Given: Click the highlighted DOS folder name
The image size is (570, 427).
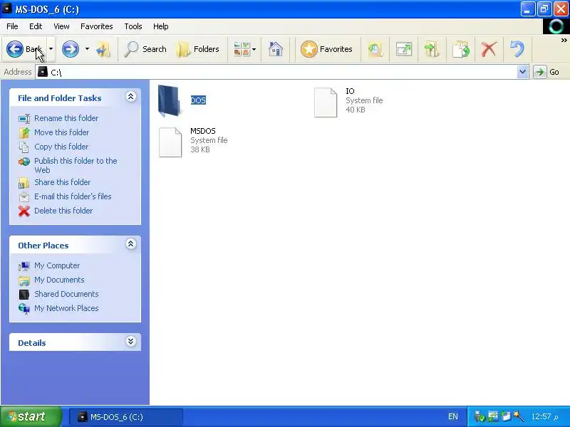Looking at the screenshot, I should pyautogui.click(x=198, y=100).
